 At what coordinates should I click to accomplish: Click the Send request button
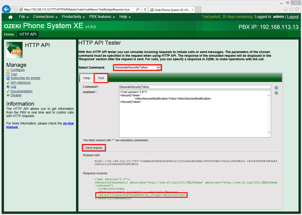(94, 148)
